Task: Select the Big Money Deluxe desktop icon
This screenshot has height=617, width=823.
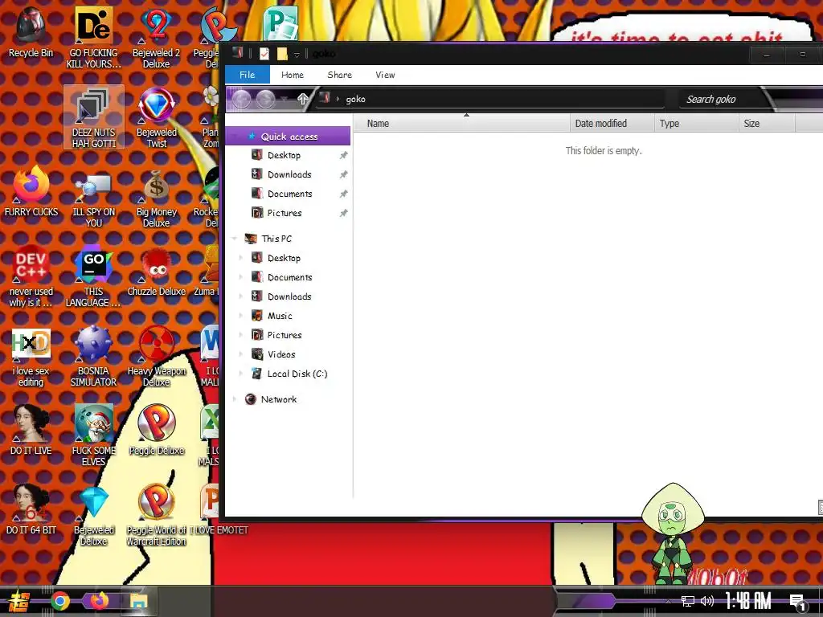Action: (x=157, y=199)
